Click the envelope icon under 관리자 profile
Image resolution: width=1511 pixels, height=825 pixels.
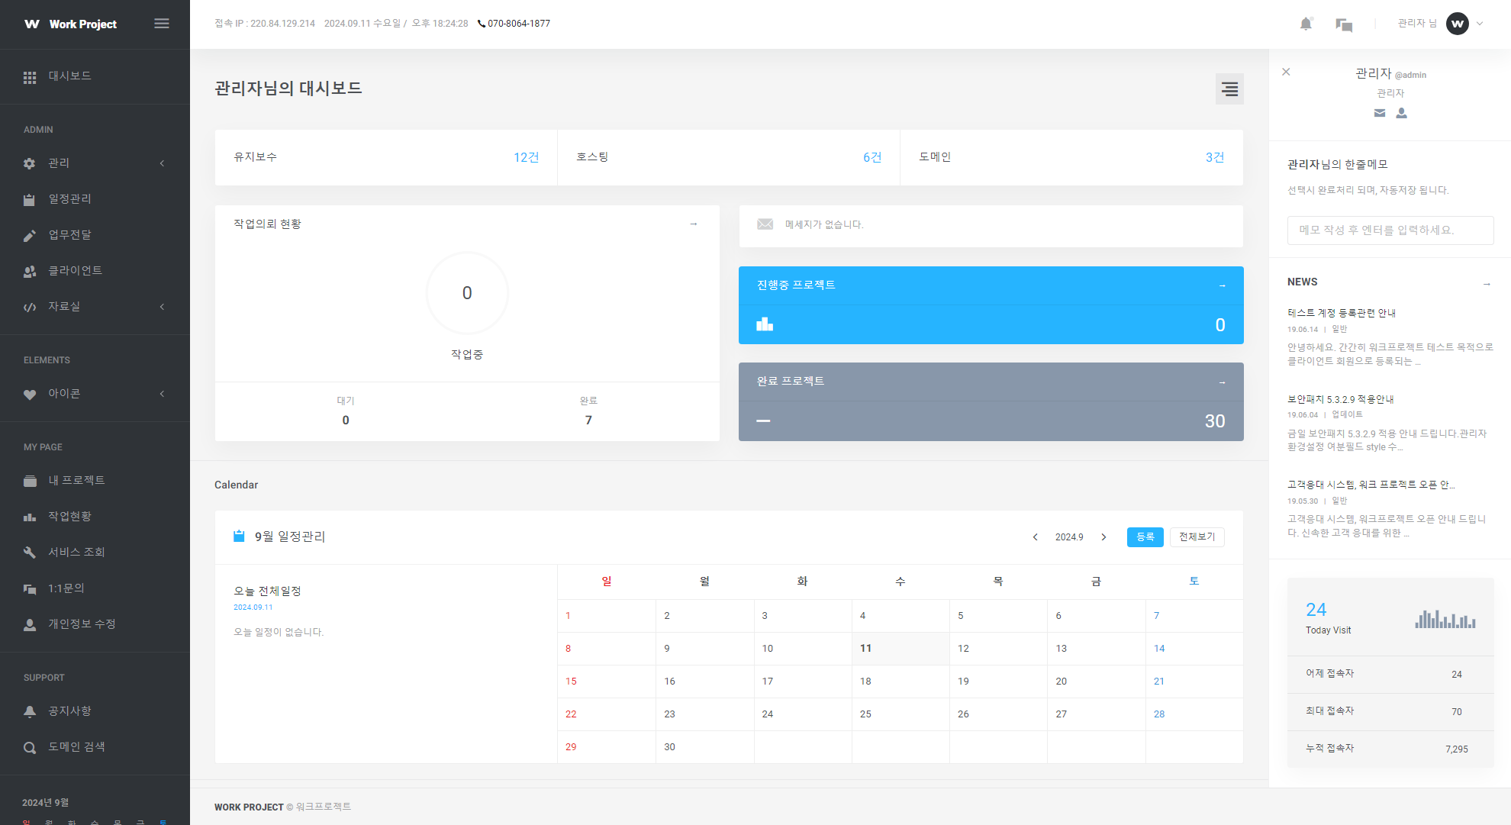tap(1380, 113)
